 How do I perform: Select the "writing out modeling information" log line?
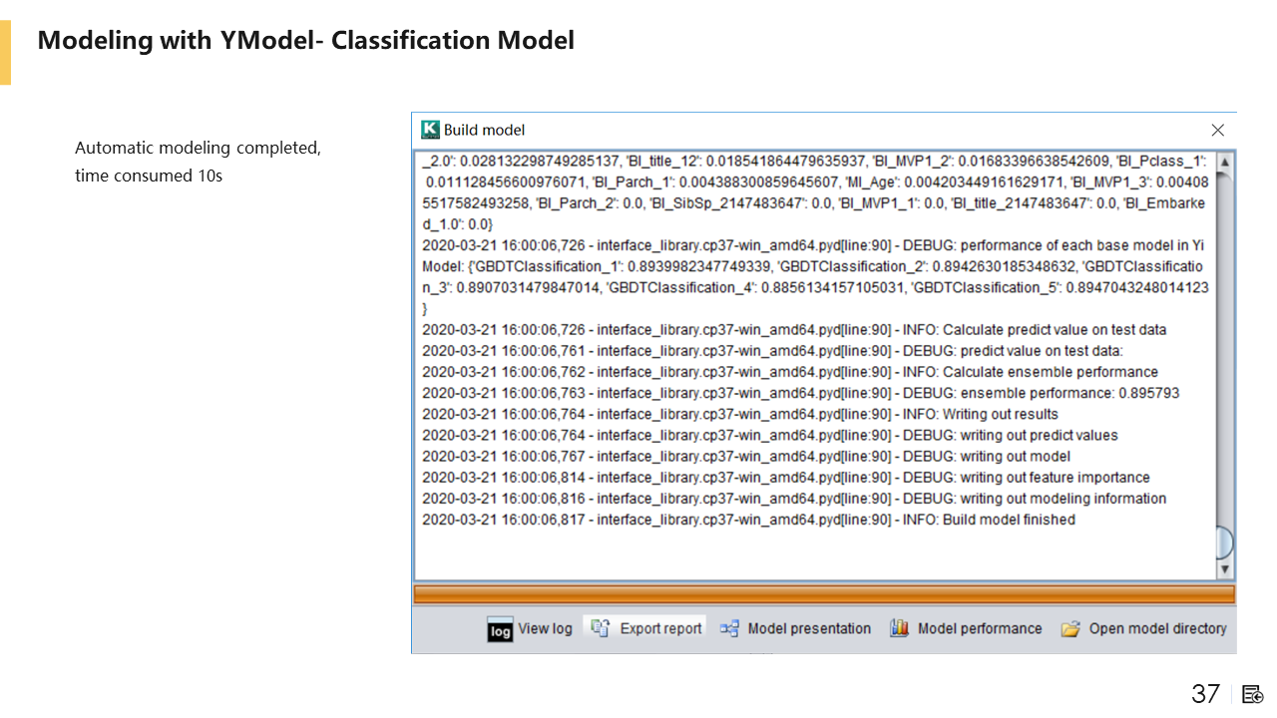click(794, 499)
